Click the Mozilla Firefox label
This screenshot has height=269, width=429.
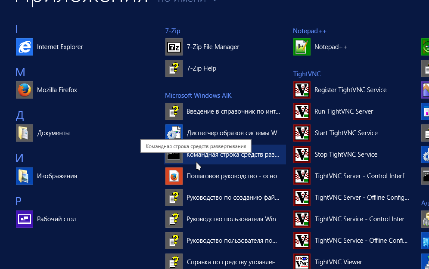57,90
